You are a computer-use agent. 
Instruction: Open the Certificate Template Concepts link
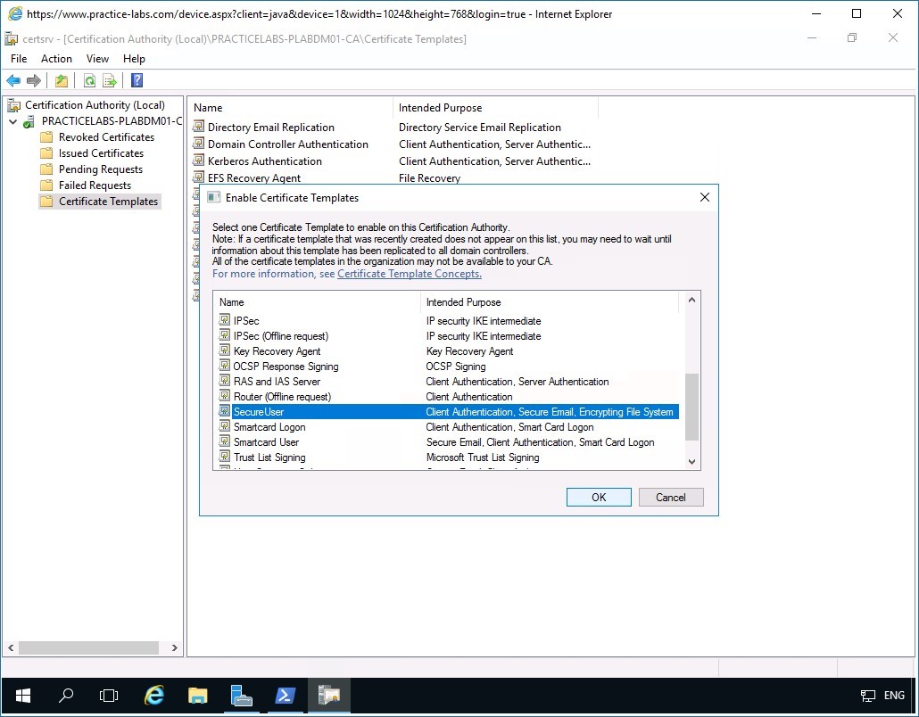point(410,274)
